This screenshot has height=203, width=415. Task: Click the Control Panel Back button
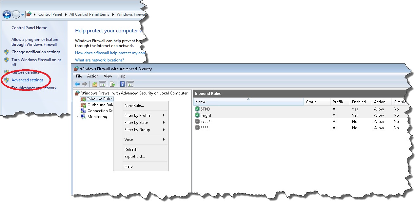click(x=7, y=14)
